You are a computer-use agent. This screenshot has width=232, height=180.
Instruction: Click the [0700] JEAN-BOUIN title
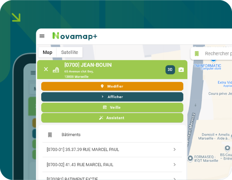(88, 65)
